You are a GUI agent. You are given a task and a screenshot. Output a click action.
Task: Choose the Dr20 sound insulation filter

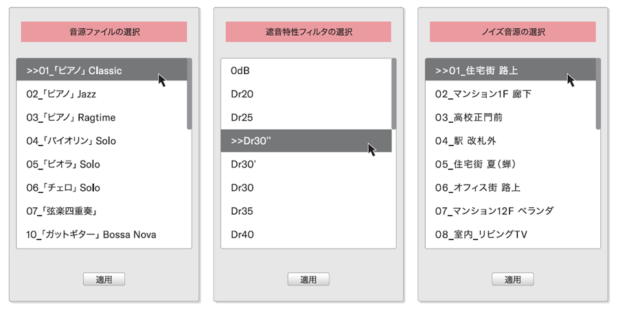[242, 94]
